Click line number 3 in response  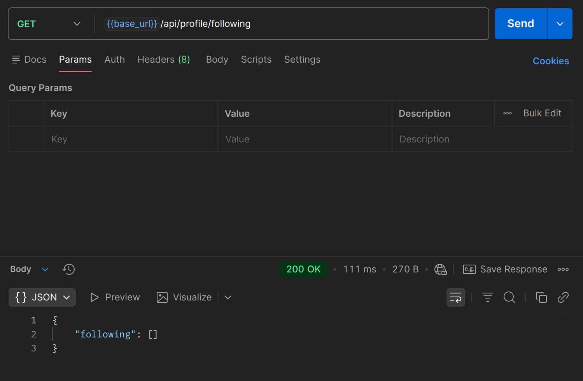click(34, 348)
